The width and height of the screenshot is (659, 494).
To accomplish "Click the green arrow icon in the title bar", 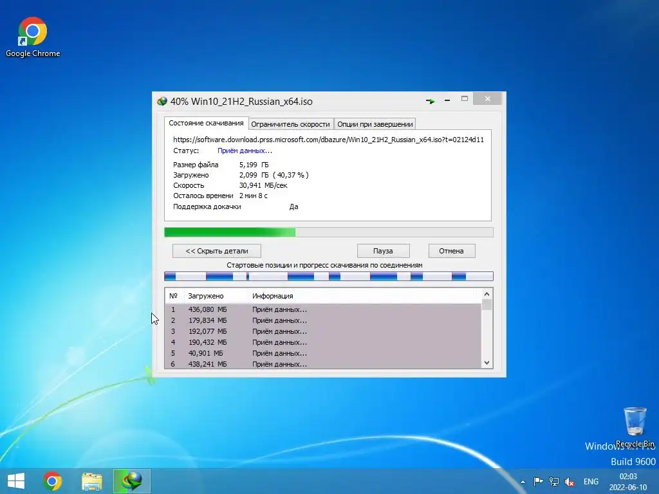I will pos(430,101).
